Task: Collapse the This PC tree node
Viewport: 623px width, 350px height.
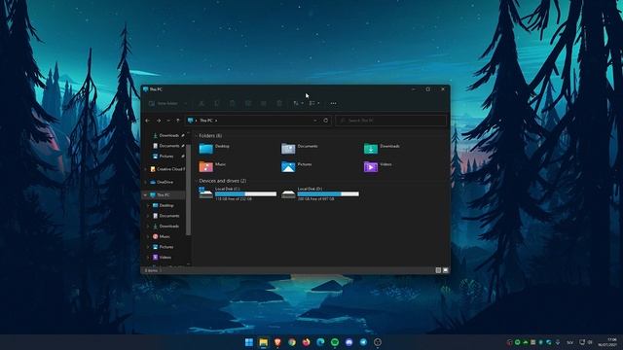Action: coord(145,195)
